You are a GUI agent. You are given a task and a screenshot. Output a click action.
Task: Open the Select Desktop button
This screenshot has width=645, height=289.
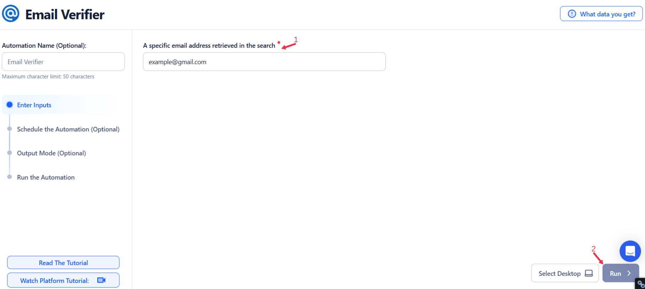pyautogui.click(x=565, y=273)
